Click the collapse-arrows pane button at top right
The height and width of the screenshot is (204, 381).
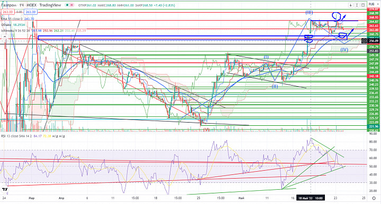click(x=357, y=5)
